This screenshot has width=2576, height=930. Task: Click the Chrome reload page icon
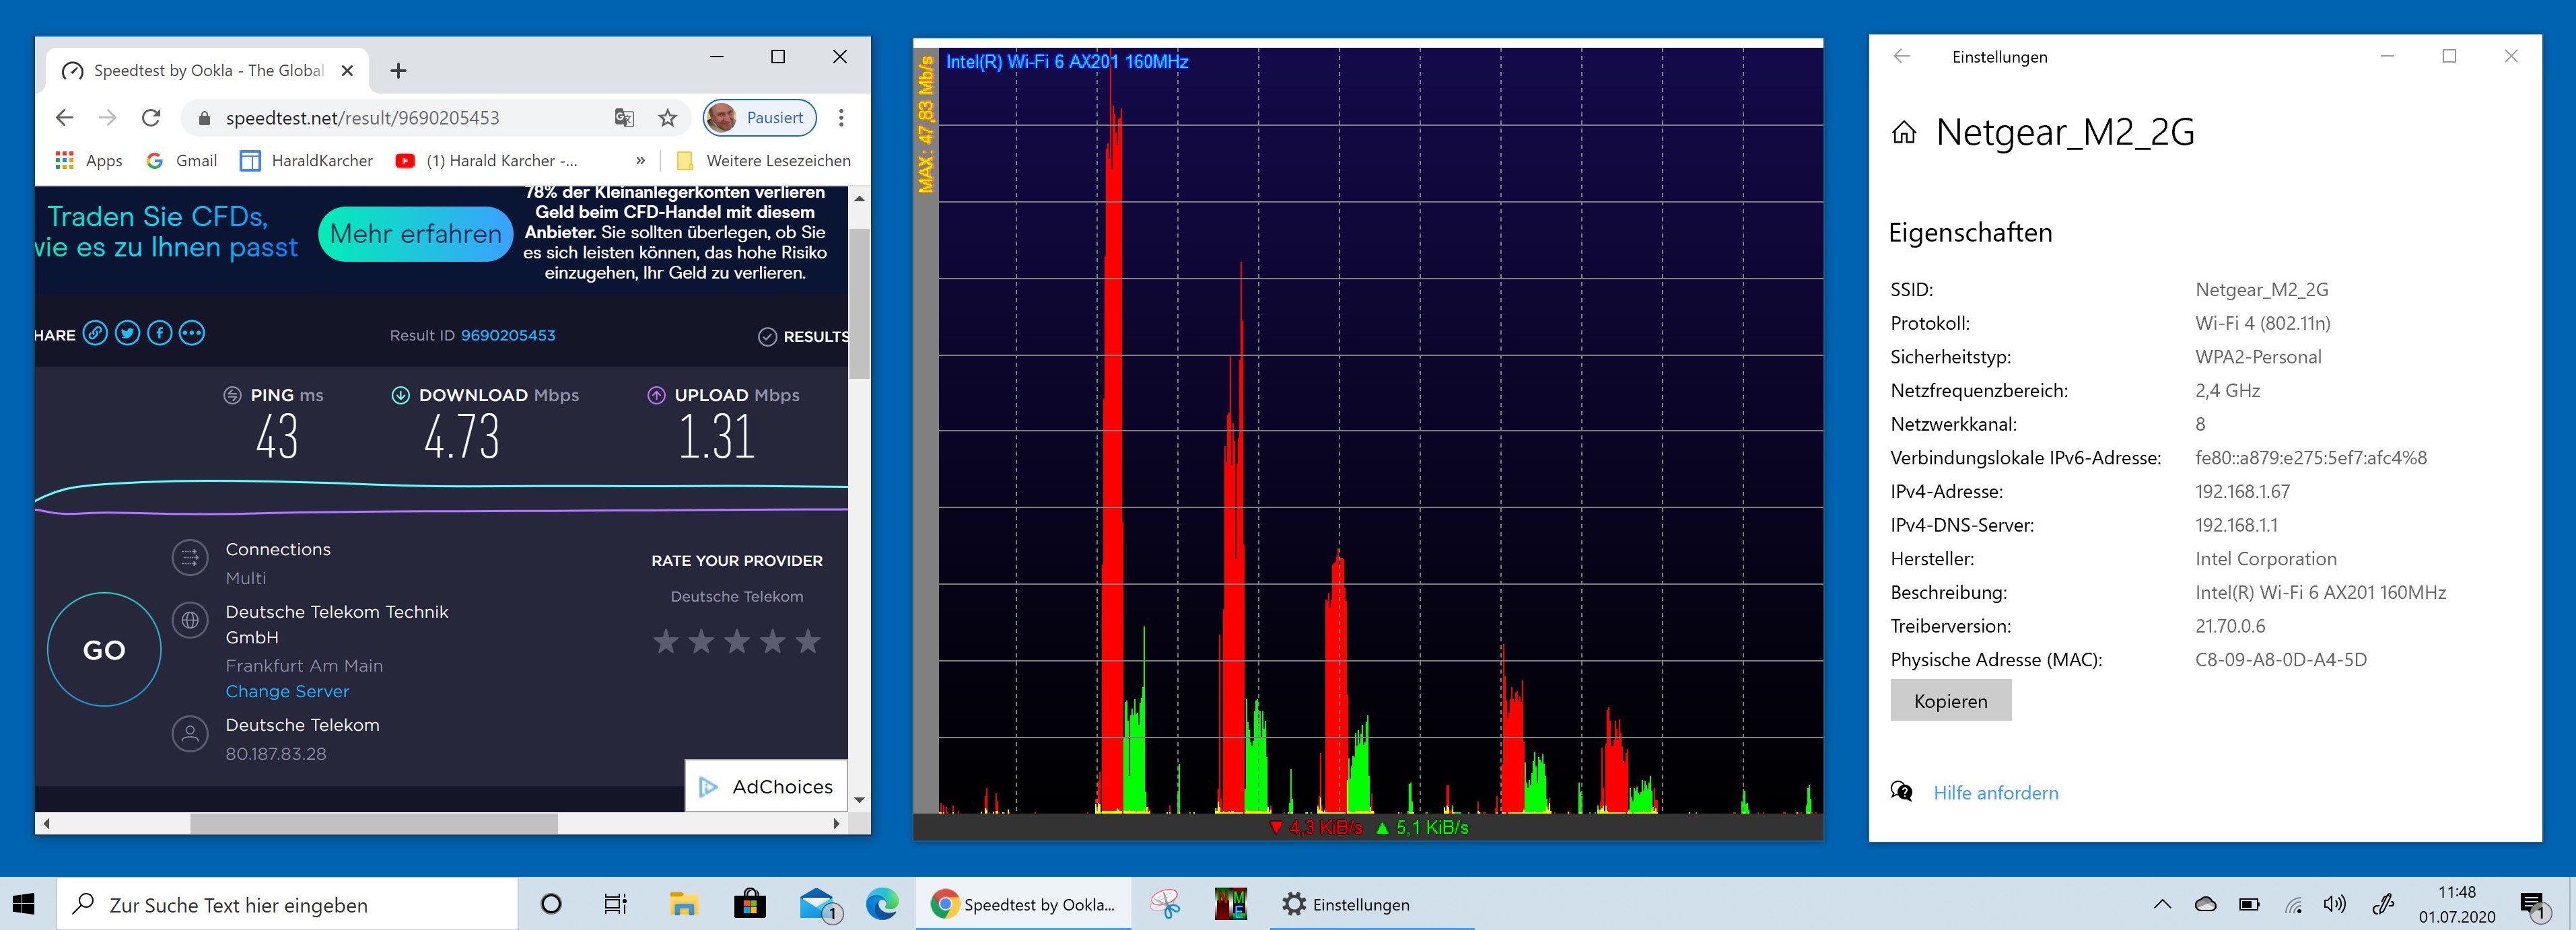pyautogui.click(x=151, y=118)
